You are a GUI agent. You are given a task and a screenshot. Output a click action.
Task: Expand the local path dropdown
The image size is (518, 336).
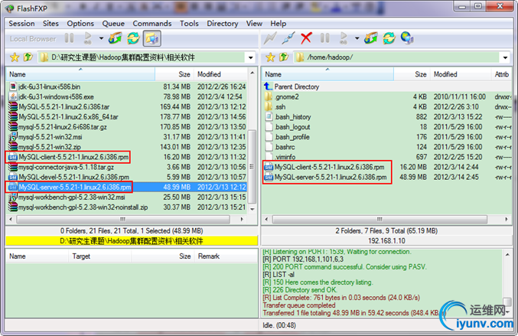click(251, 58)
